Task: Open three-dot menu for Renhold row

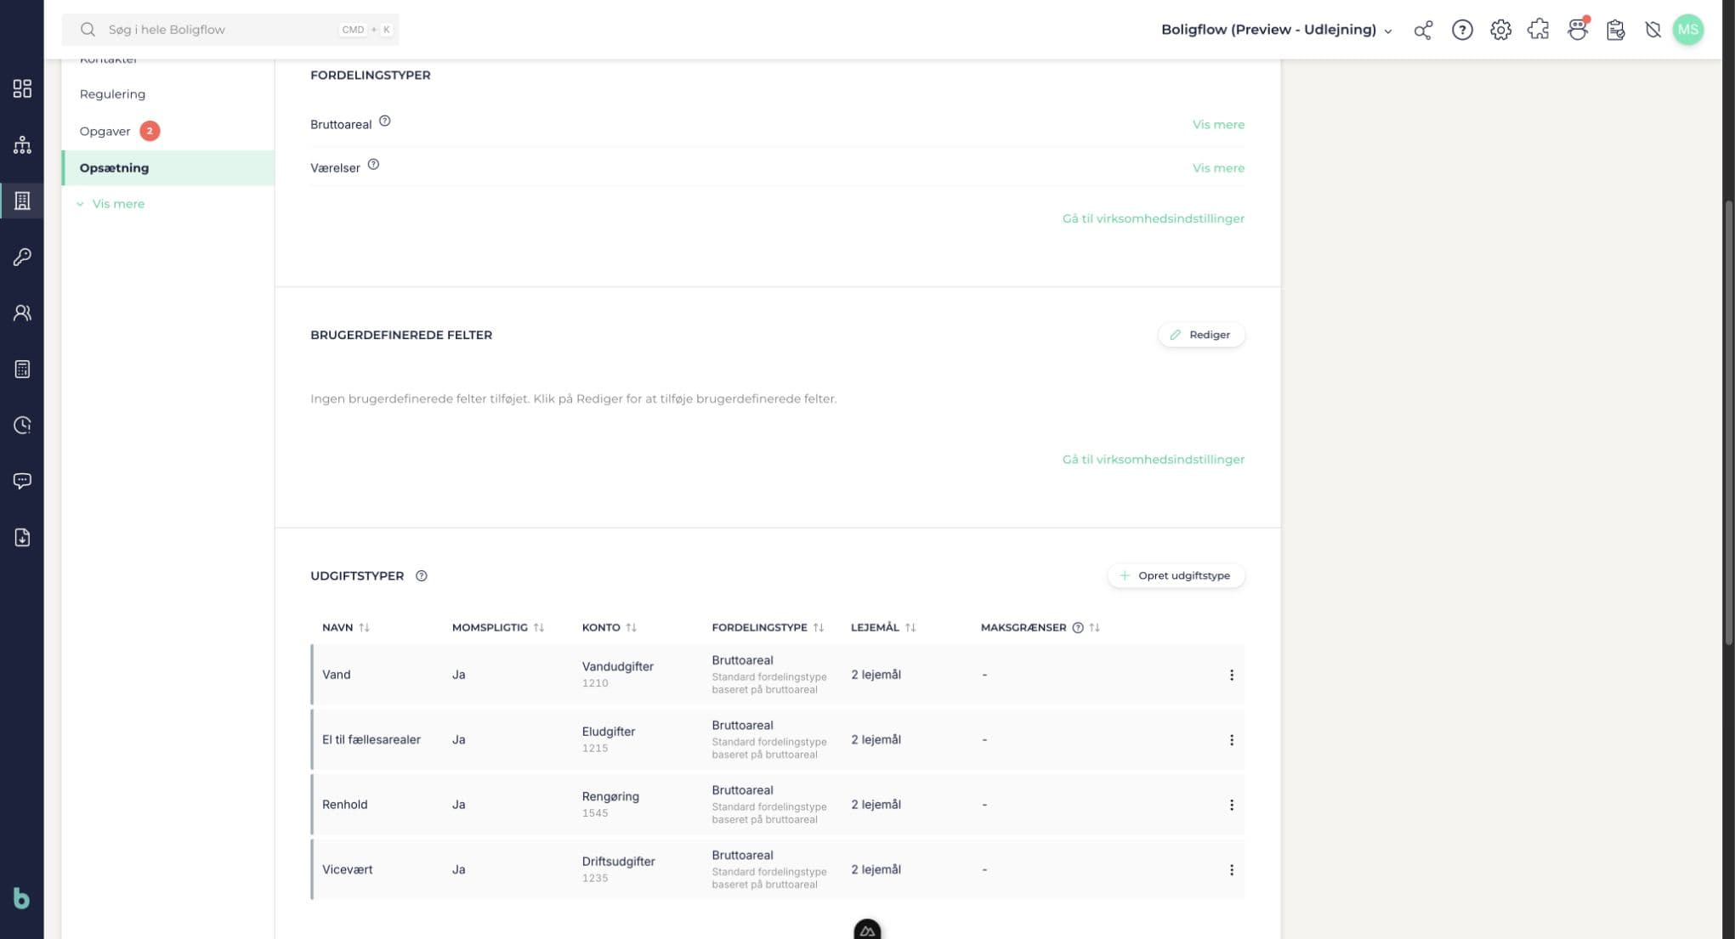Action: (x=1231, y=805)
